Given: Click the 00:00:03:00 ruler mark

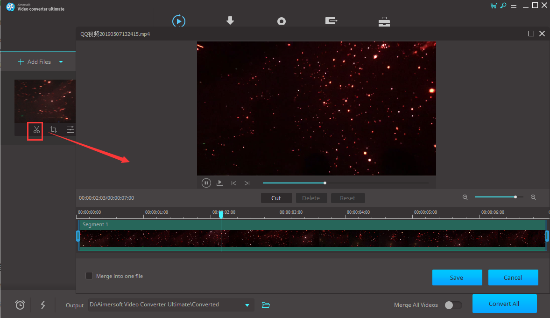Looking at the screenshot, I should [x=291, y=212].
